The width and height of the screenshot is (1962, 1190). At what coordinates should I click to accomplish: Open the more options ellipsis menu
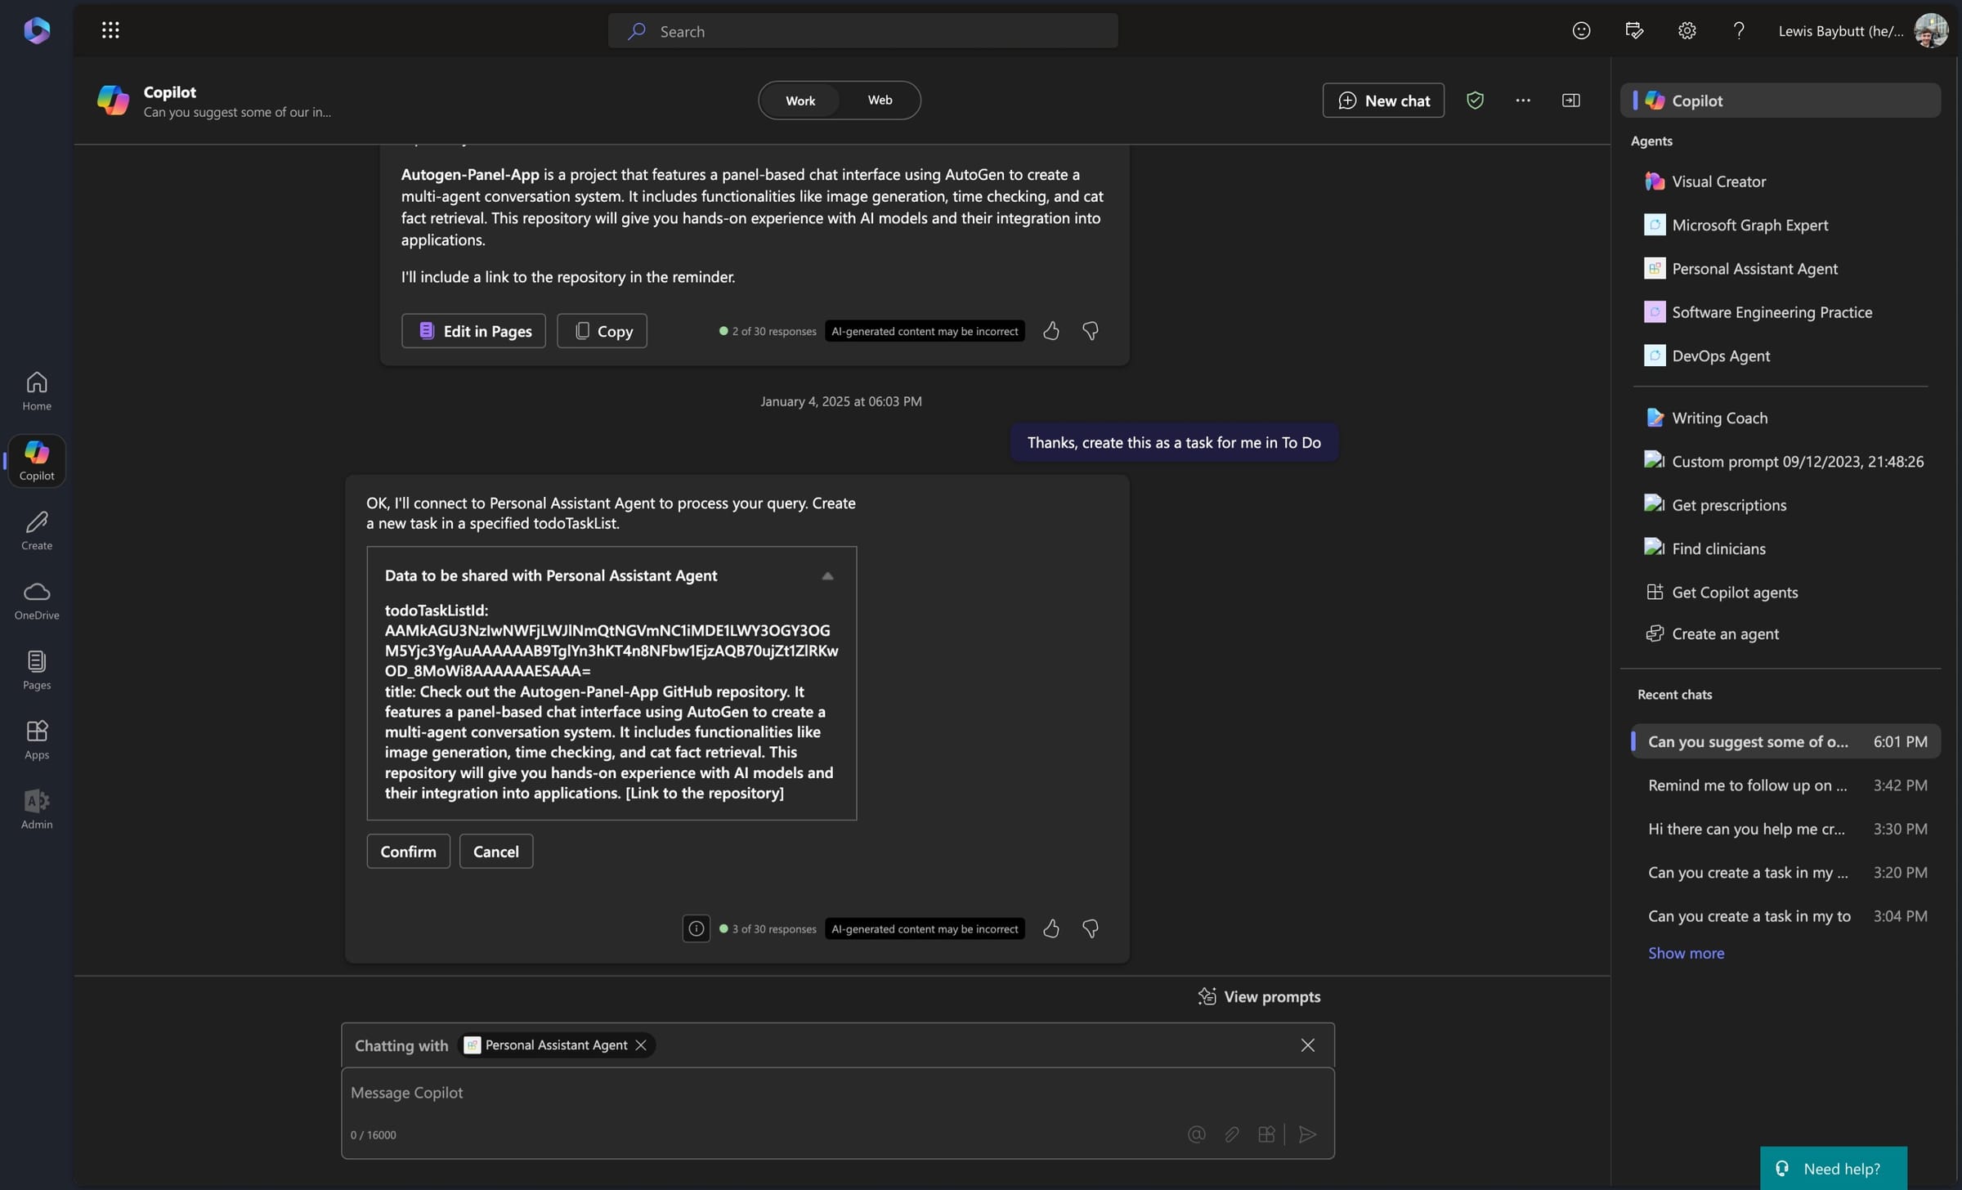pyautogui.click(x=1522, y=100)
